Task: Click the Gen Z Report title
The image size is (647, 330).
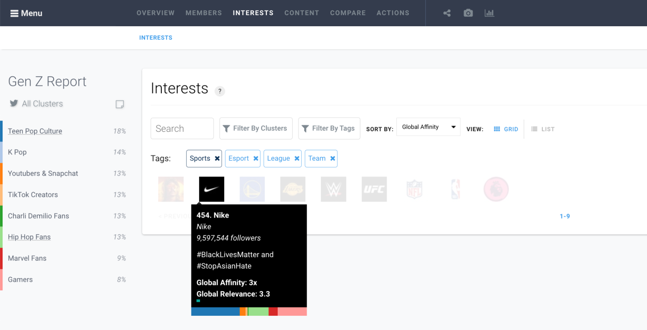Action: pos(47,81)
